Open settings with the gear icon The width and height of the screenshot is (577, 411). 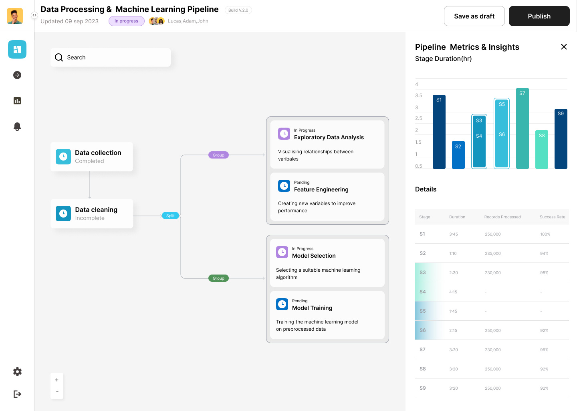coord(17,372)
